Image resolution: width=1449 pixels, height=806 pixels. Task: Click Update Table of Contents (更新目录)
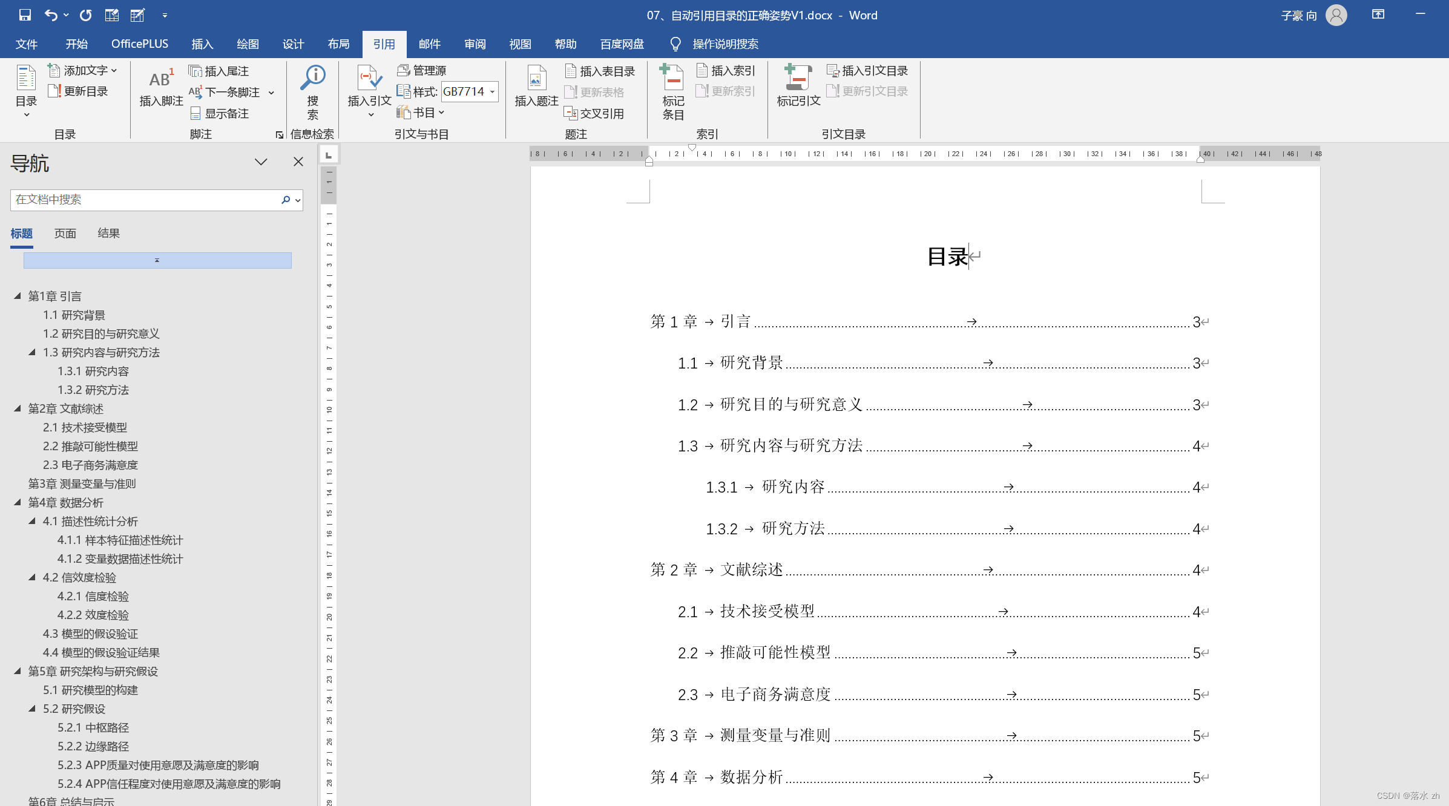pyautogui.click(x=78, y=91)
